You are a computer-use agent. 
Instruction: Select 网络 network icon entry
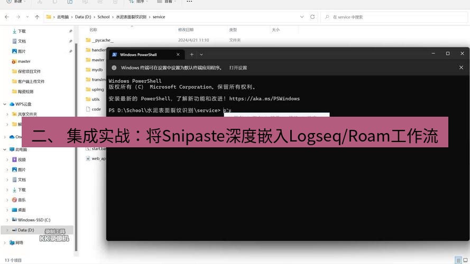[12, 243]
